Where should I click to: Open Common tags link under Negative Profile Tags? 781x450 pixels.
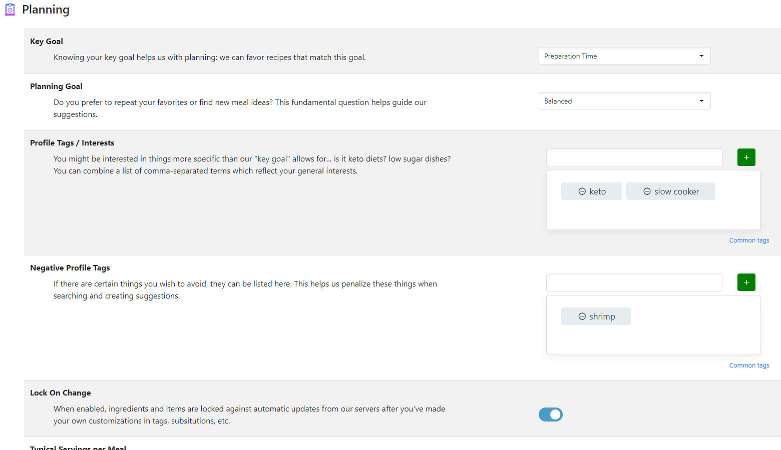pyautogui.click(x=749, y=365)
